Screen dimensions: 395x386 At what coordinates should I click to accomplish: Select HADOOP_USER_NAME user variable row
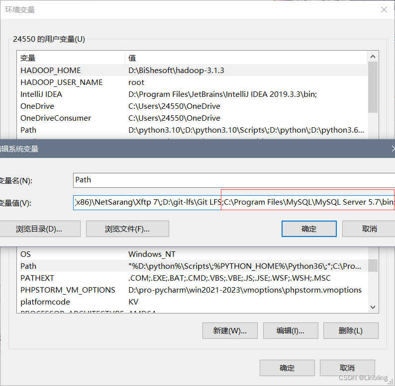(193, 82)
